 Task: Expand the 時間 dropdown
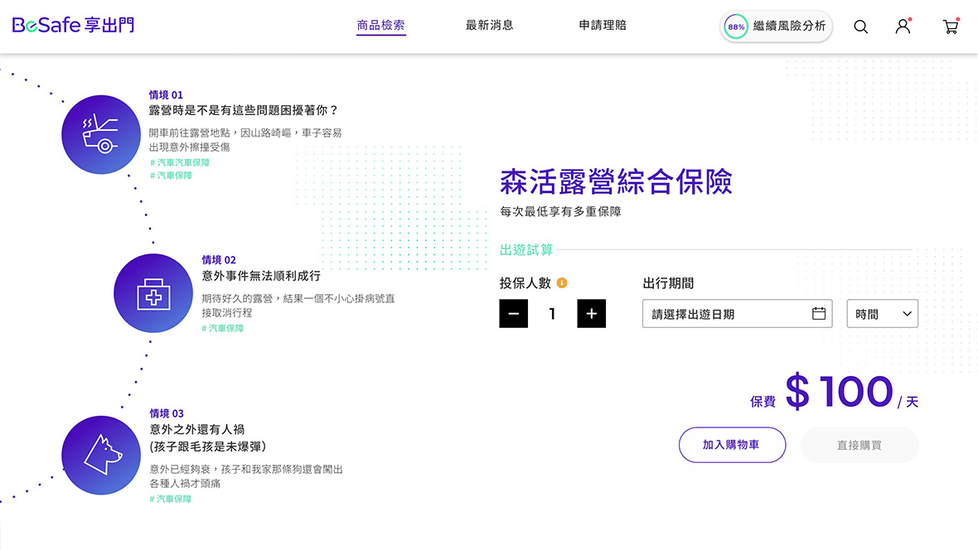[x=882, y=314]
